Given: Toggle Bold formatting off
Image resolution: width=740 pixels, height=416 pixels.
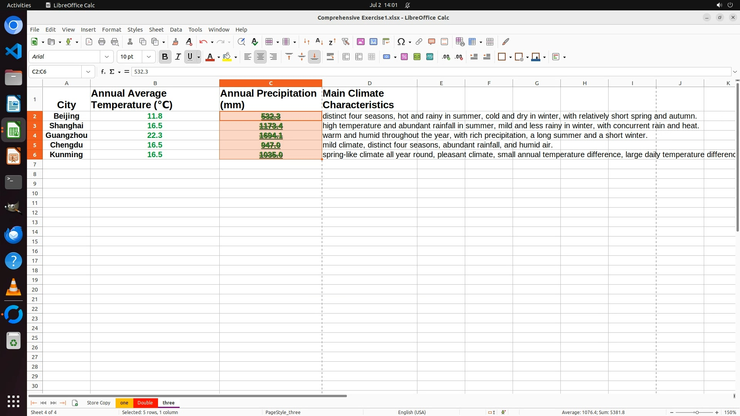Looking at the screenshot, I should coord(165,57).
